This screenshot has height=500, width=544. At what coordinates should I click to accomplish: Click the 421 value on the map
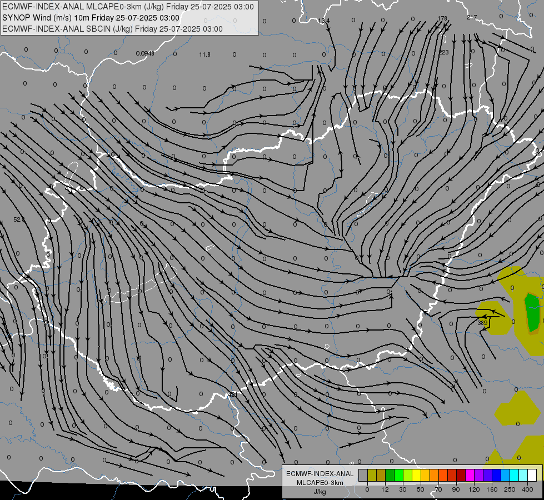pos(233,394)
